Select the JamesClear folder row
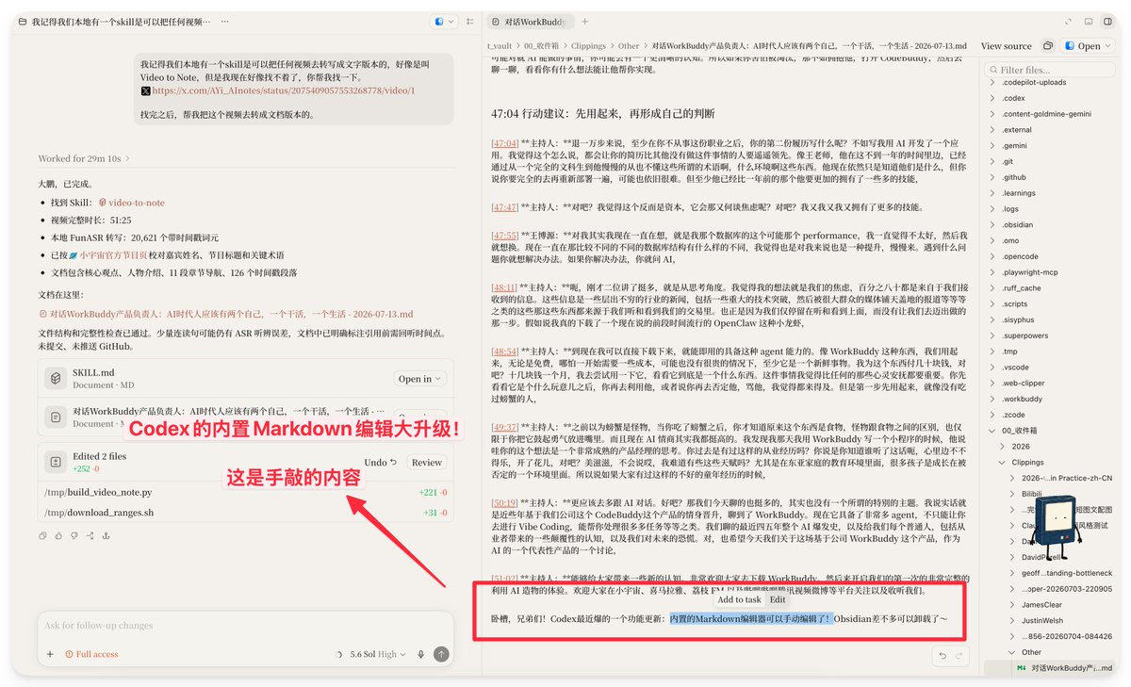Image resolution: width=1131 pixels, height=687 pixels. tap(1049, 605)
